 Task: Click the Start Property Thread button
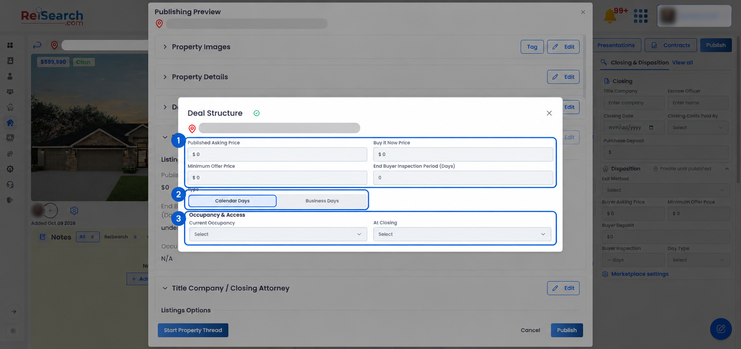tap(193, 330)
